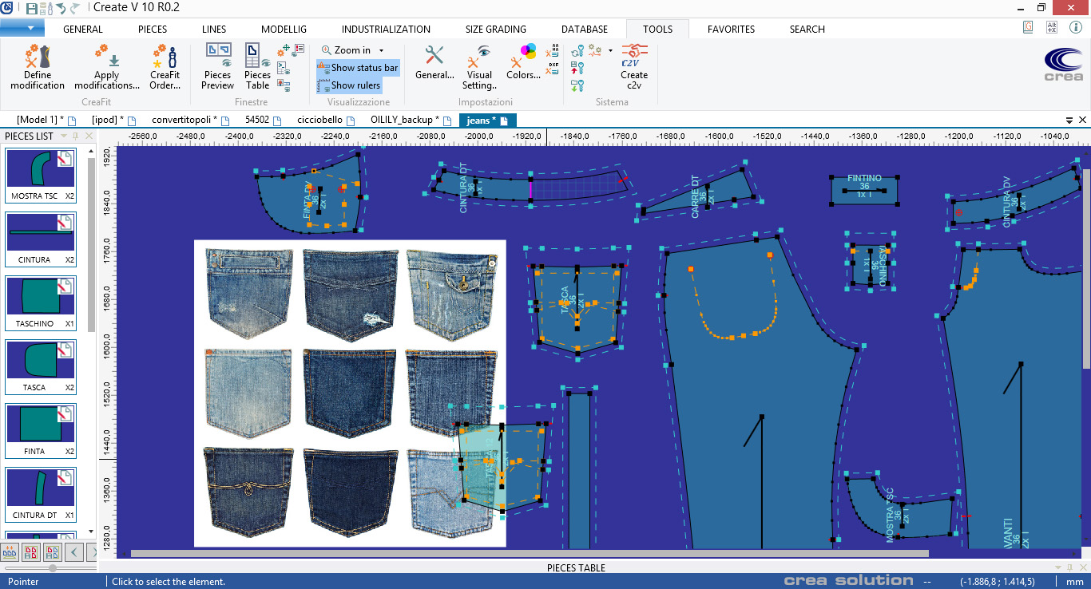Open Visual Settings
The height and width of the screenshot is (589, 1091).
[479, 67]
